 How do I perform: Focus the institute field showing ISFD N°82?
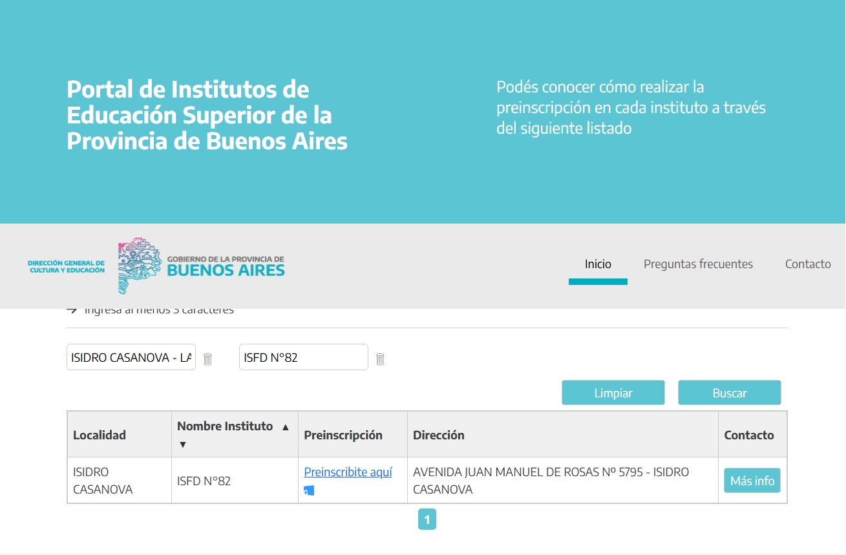click(303, 357)
